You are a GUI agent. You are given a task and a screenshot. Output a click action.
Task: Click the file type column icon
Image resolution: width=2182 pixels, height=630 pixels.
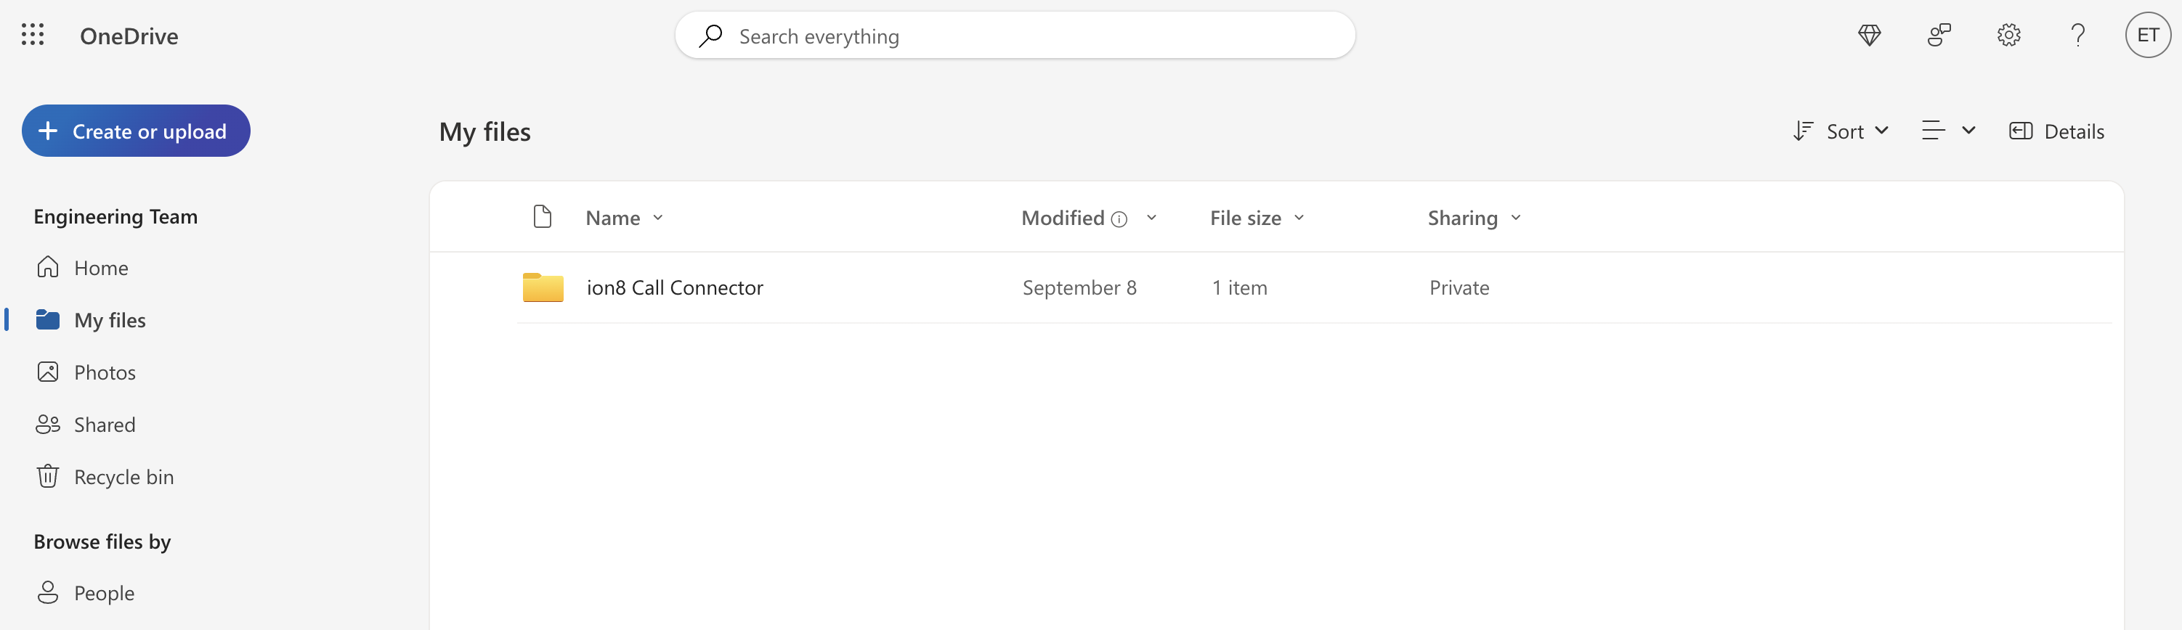[x=542, y=218]
